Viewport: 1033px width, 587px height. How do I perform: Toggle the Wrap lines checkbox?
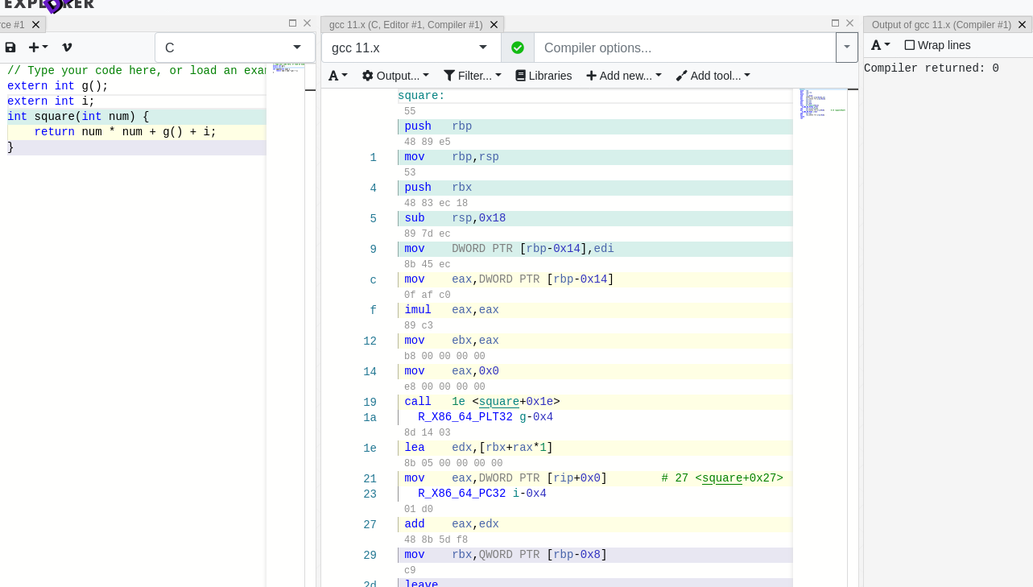tap(910, 45)
